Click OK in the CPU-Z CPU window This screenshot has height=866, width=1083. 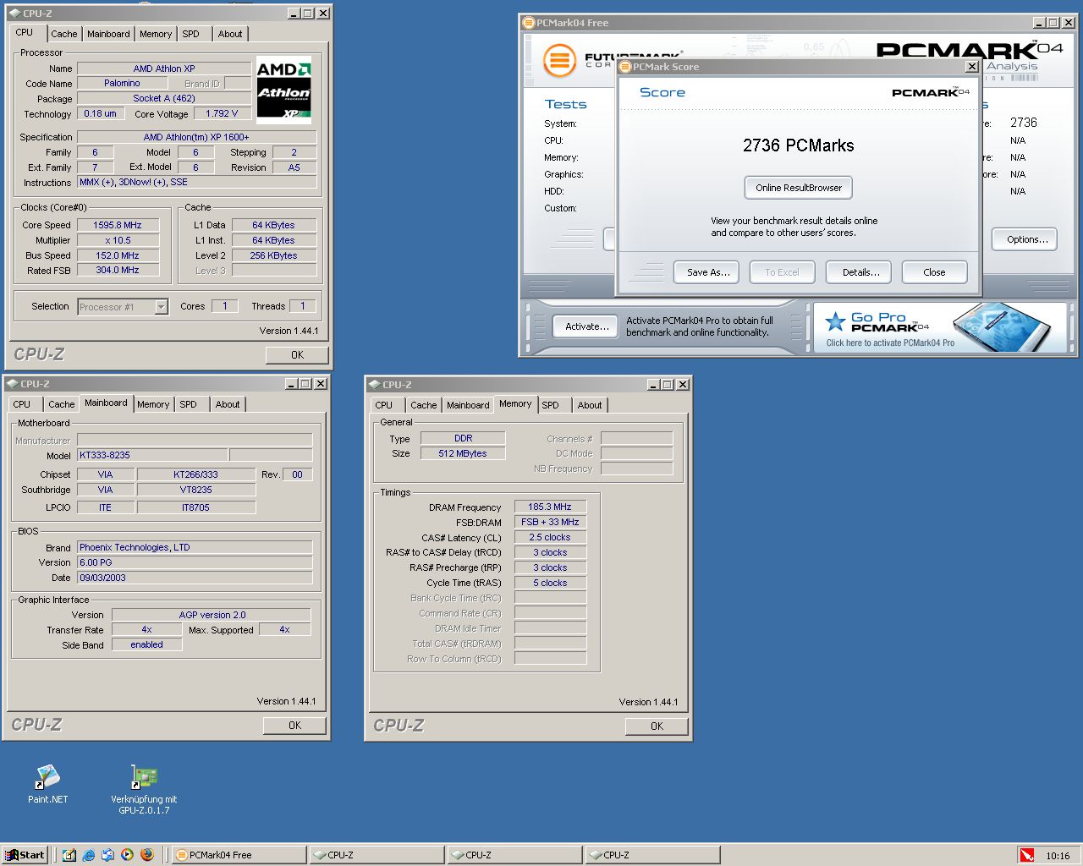coord(297,355)
